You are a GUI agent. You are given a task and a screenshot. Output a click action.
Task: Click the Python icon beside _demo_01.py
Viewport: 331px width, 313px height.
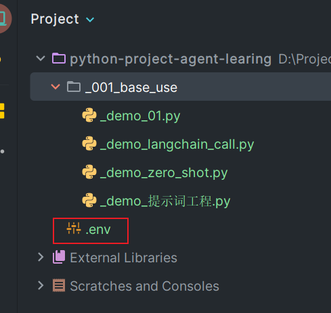pyautogui.click(x=89, y=115)
